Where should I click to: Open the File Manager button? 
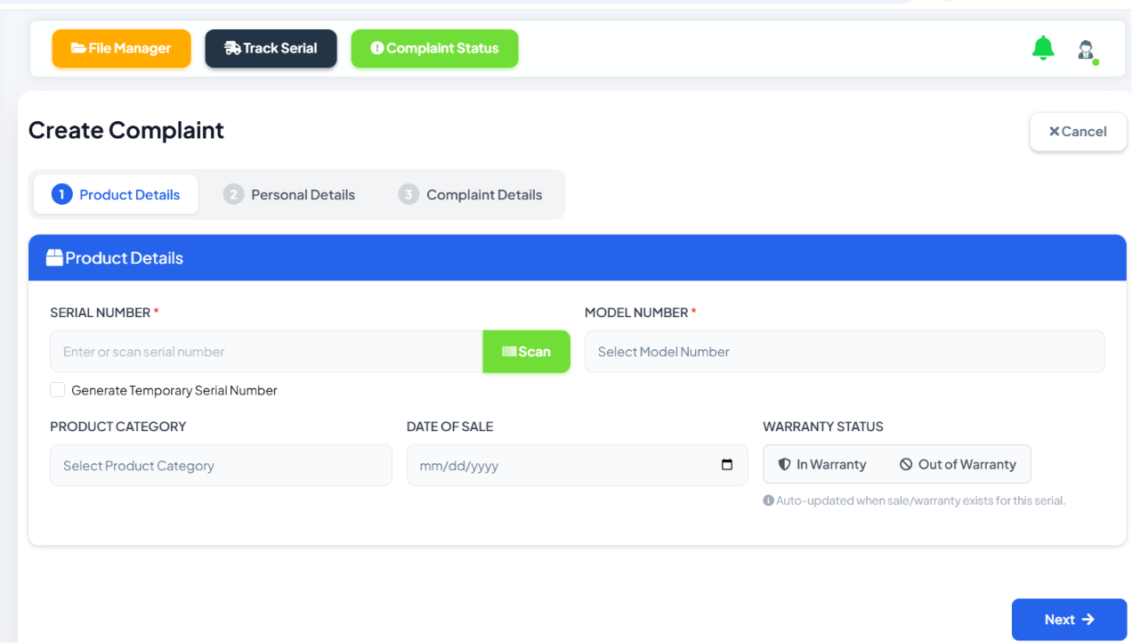[121, 48]
